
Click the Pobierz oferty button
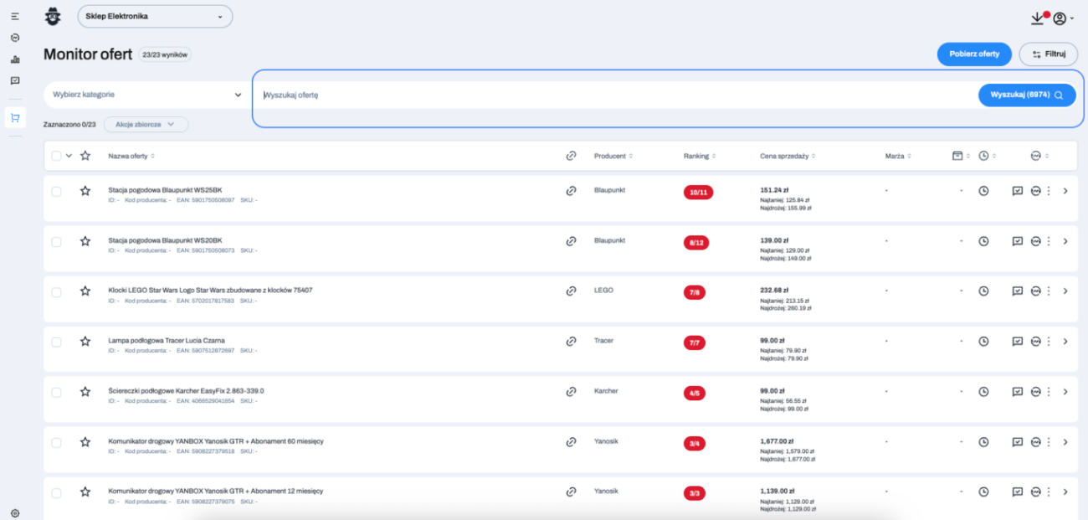pyautogui.click(x=973, y=54)
